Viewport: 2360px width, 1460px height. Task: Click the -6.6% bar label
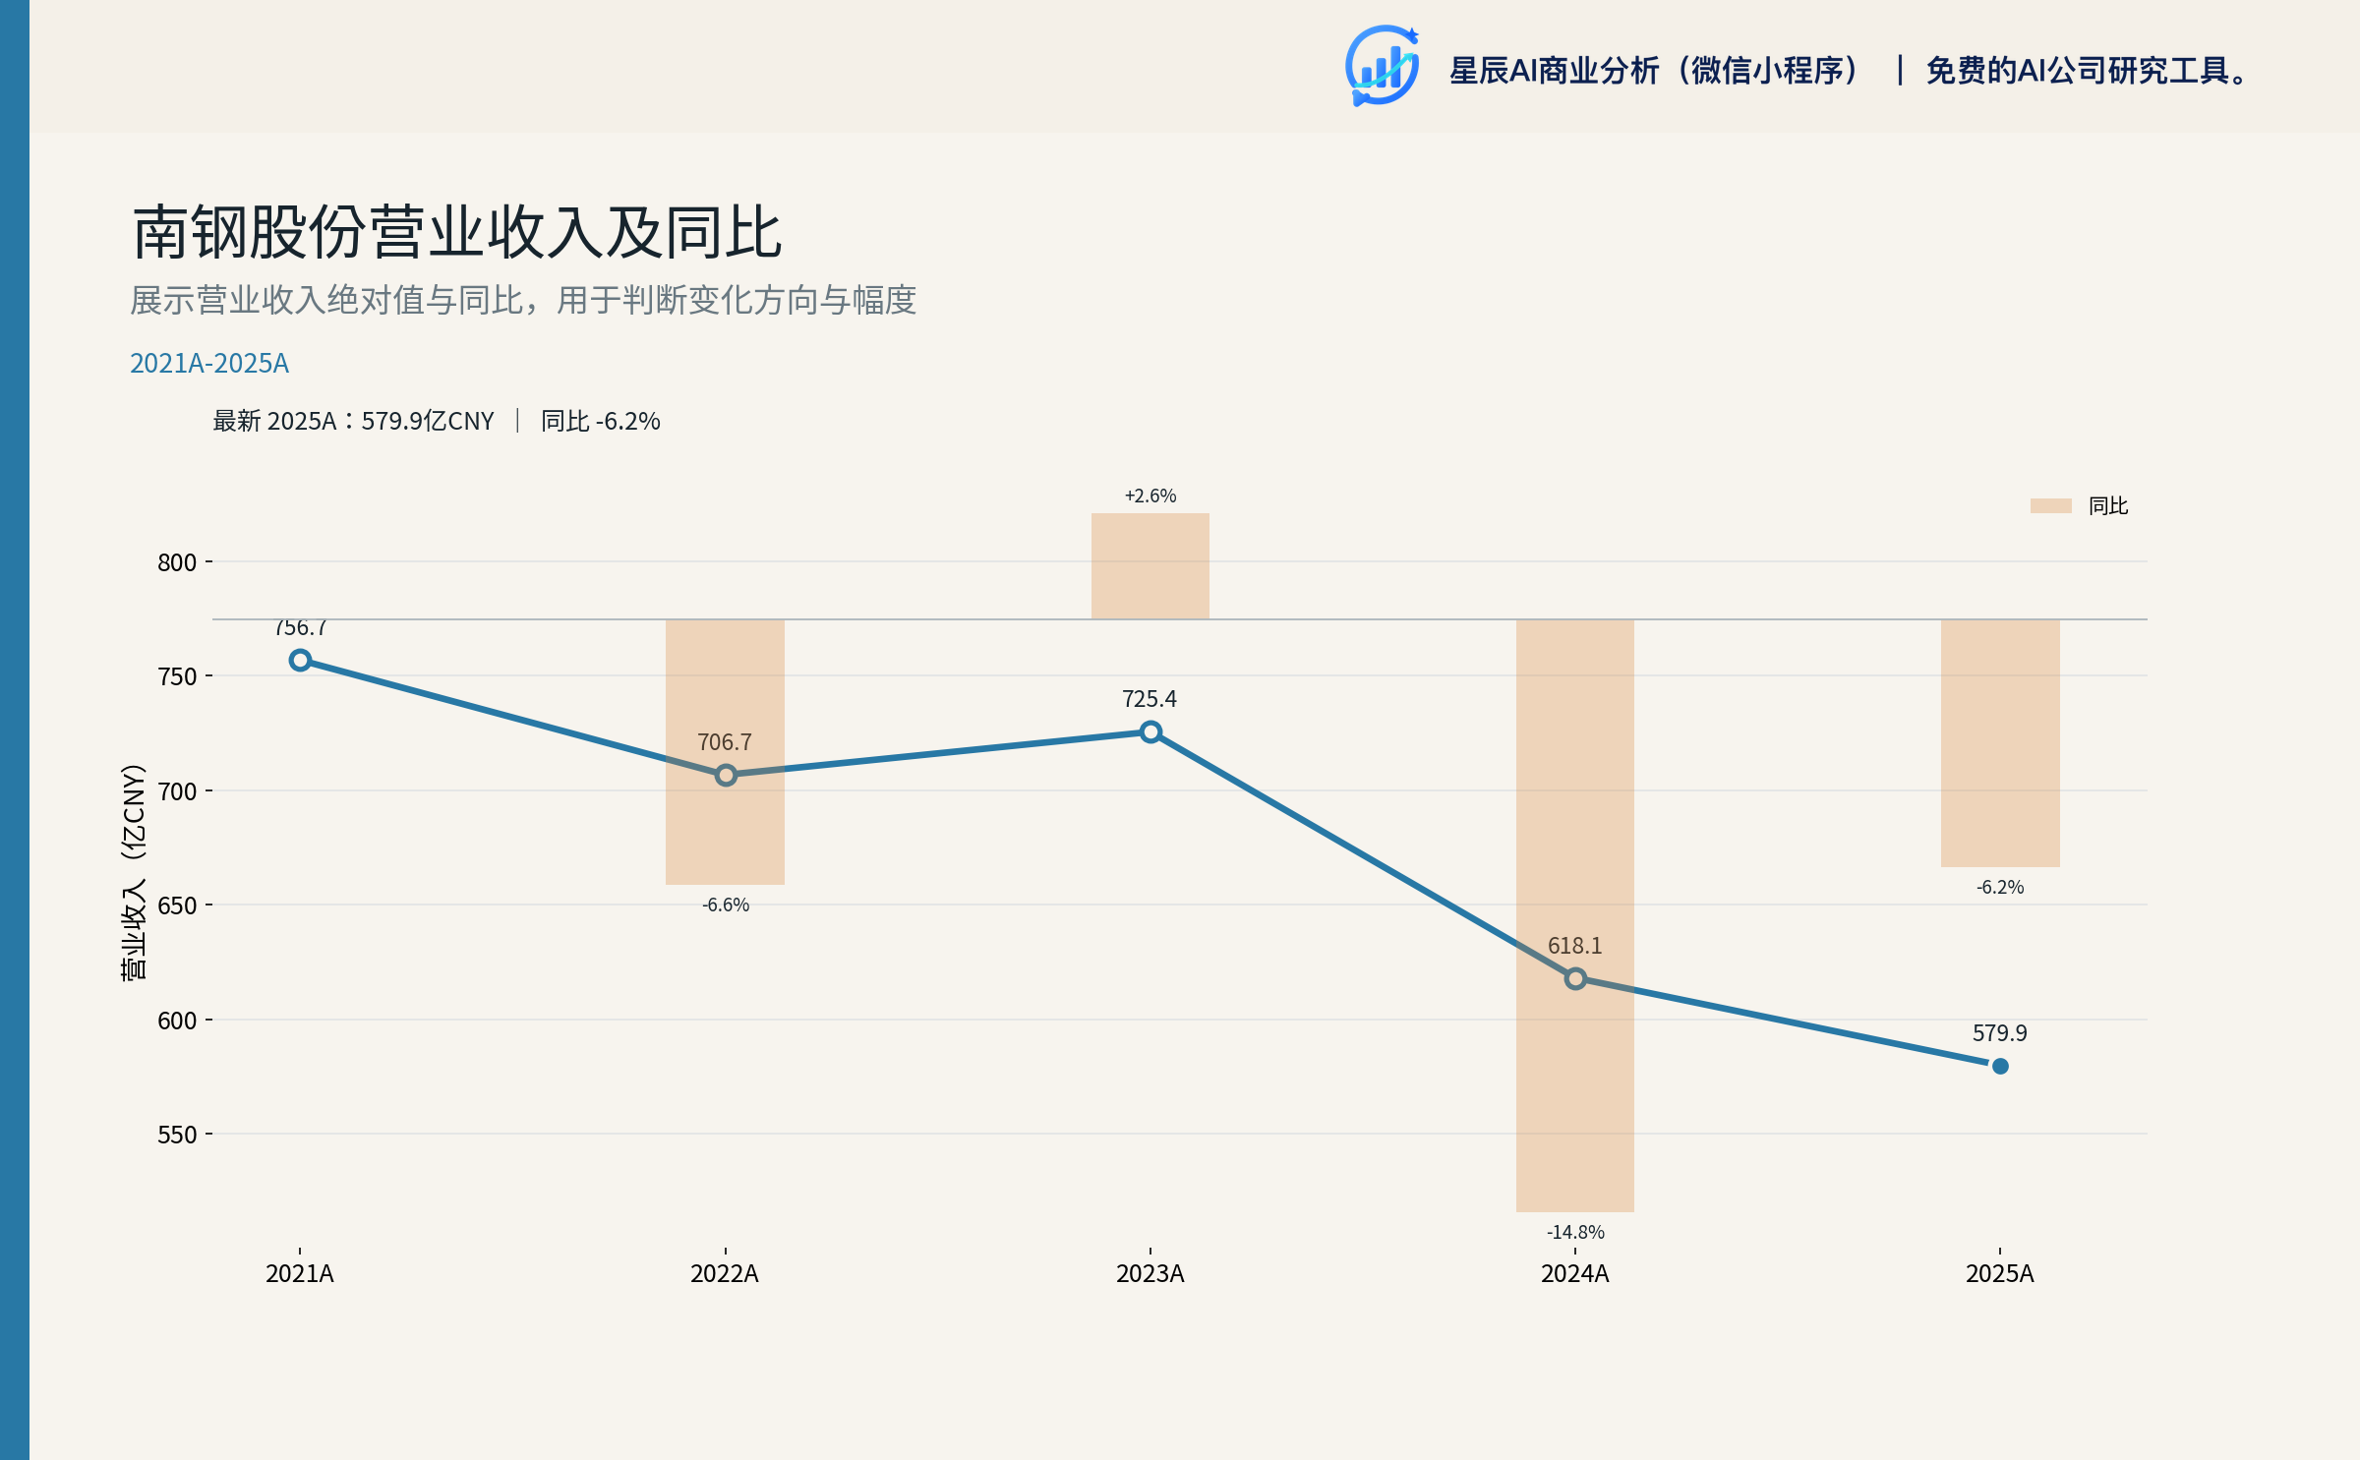pos(726,905)
